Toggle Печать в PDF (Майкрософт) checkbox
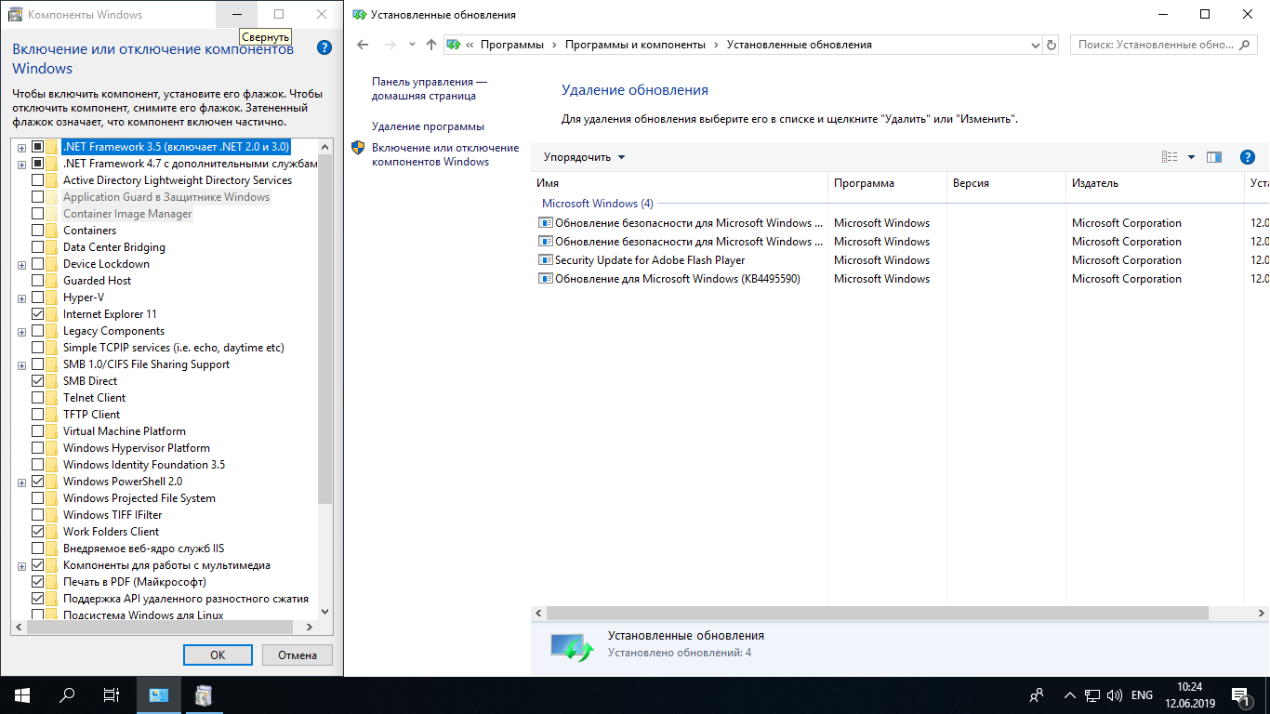Screen dimensions: 1270x714 click(x=37, y=582)
